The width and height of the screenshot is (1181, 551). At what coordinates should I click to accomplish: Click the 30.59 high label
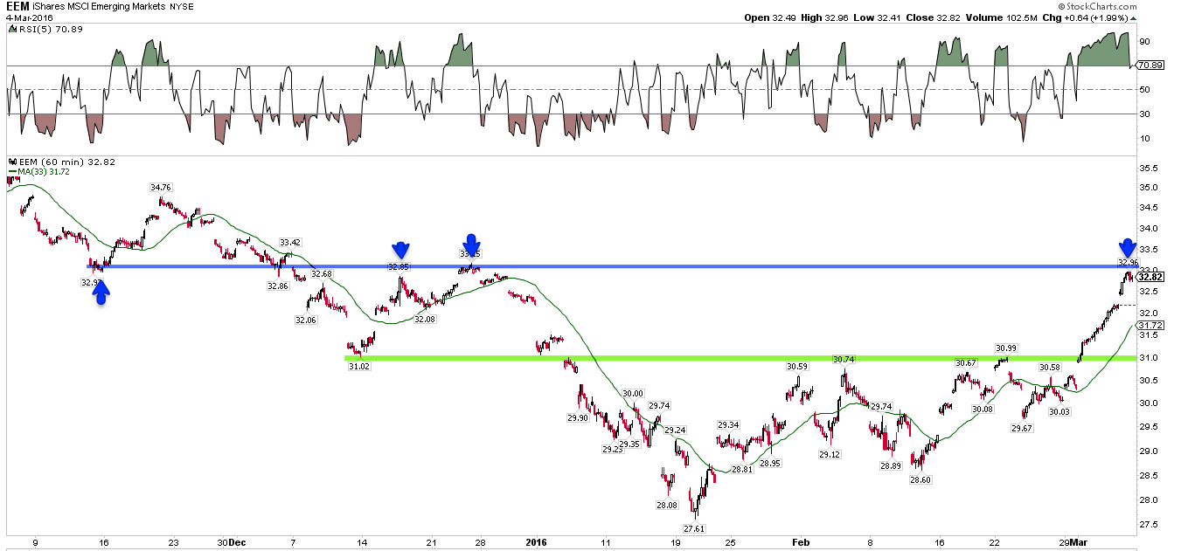coord(796,367)
